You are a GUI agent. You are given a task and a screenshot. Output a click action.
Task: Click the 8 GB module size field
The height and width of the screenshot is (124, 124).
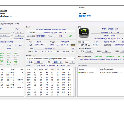(38, 62)
